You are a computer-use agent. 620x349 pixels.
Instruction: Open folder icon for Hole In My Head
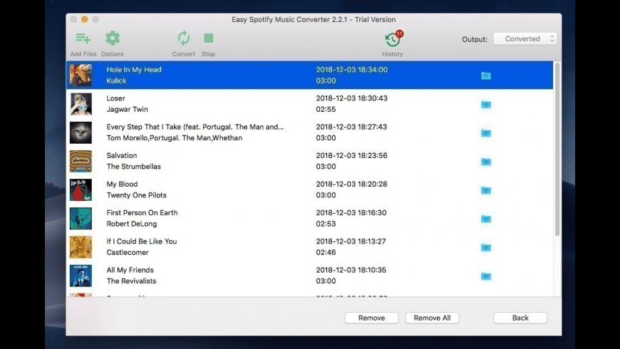pyautogui.click(x=486, y=75)
